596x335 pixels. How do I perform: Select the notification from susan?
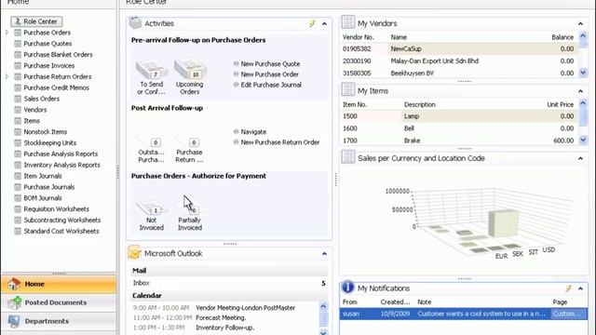464,314
